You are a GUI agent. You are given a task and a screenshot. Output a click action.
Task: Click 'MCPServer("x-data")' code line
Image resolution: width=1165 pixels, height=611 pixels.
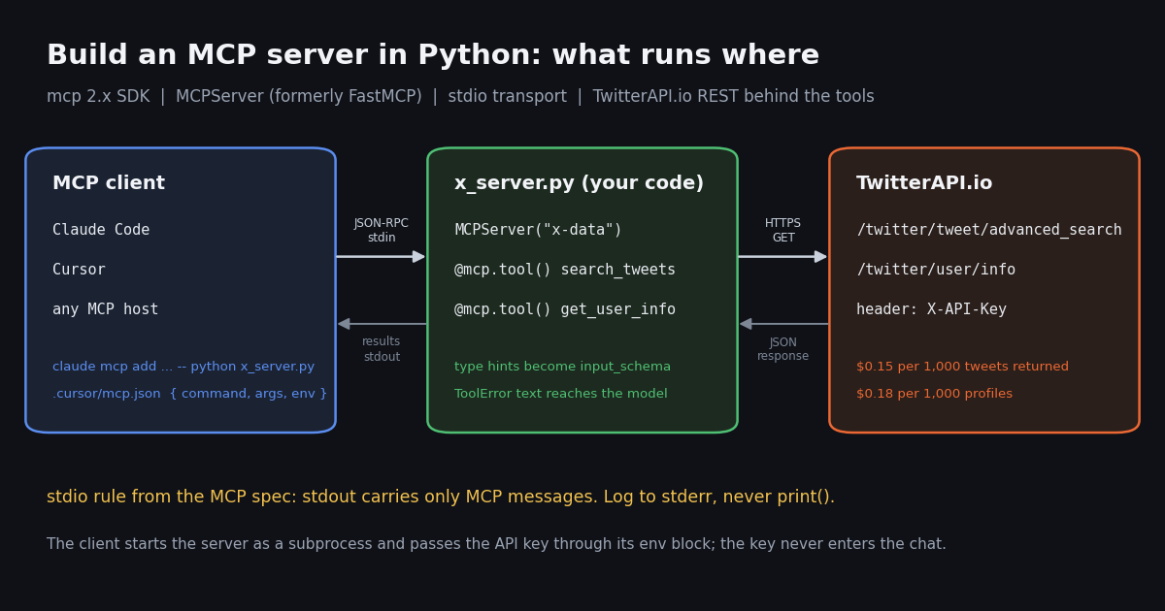pyautogui.click(x=538, y=230)
